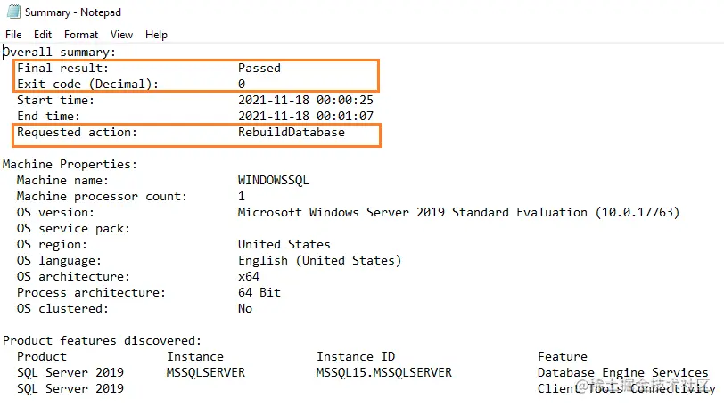Open the Edit menu

[43, 35]
